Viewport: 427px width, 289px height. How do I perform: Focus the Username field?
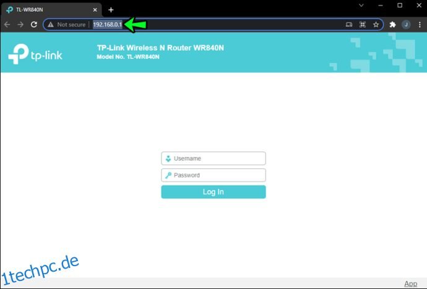(213, 158)
